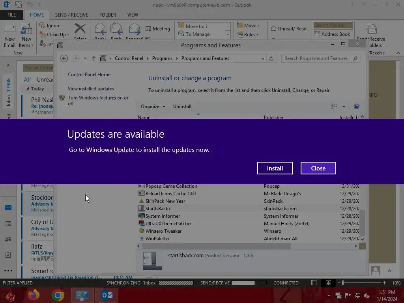Select the System Informer program
Image resolution: width=404 pixels, height=303 pixels.
click(249, 216)
